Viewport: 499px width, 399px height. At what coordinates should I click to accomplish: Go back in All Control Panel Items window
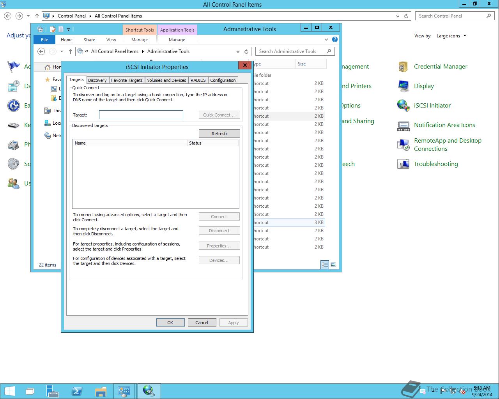point(7,16)
